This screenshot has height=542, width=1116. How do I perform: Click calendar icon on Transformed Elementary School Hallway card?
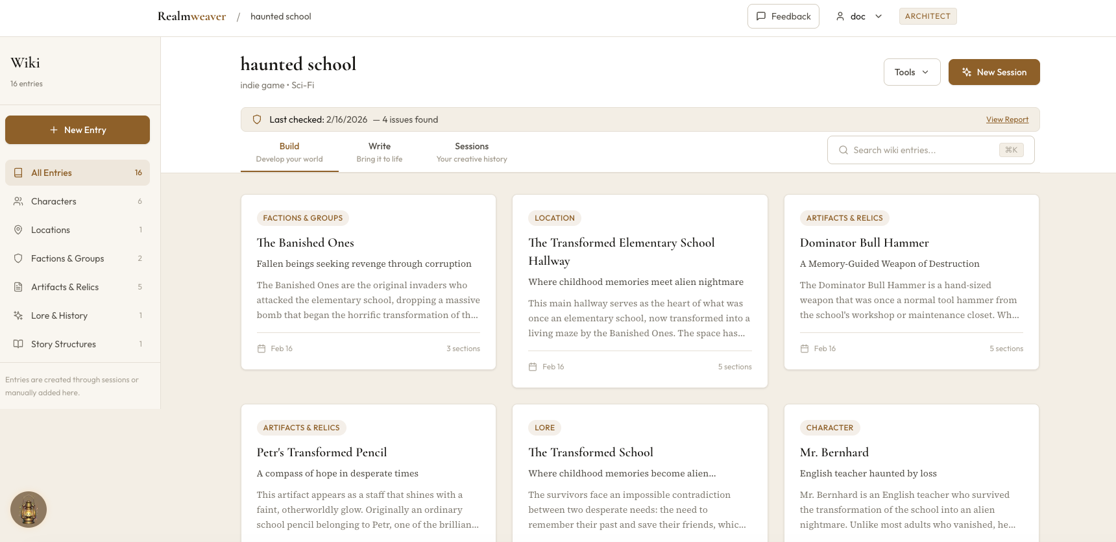click(x=533, y=367)
